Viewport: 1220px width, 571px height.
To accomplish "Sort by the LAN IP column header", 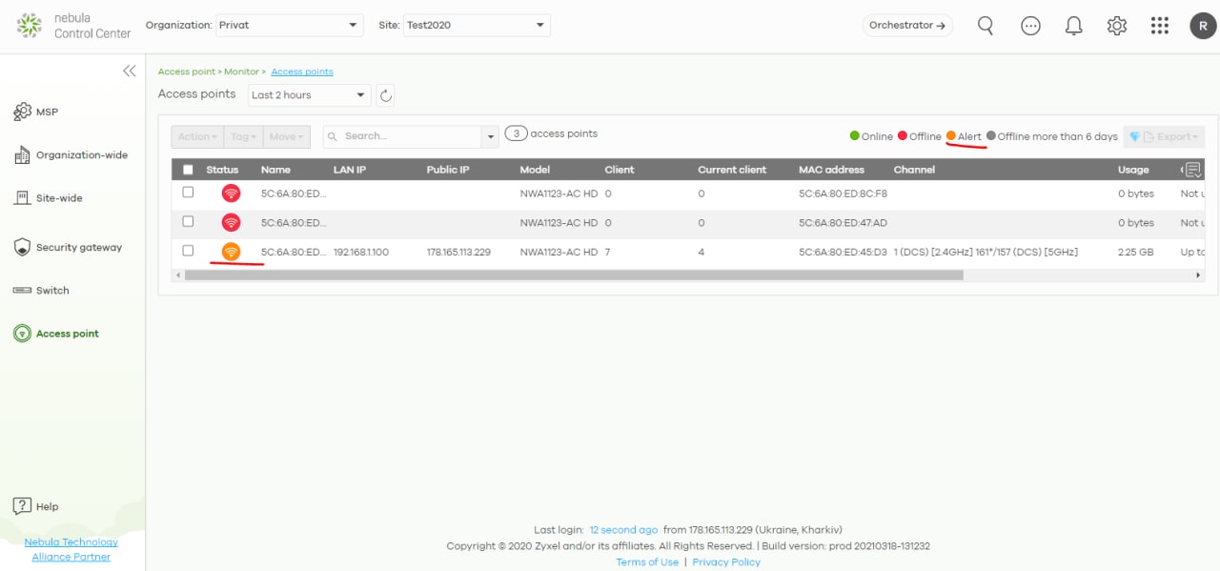I will (x=350, y=170).
